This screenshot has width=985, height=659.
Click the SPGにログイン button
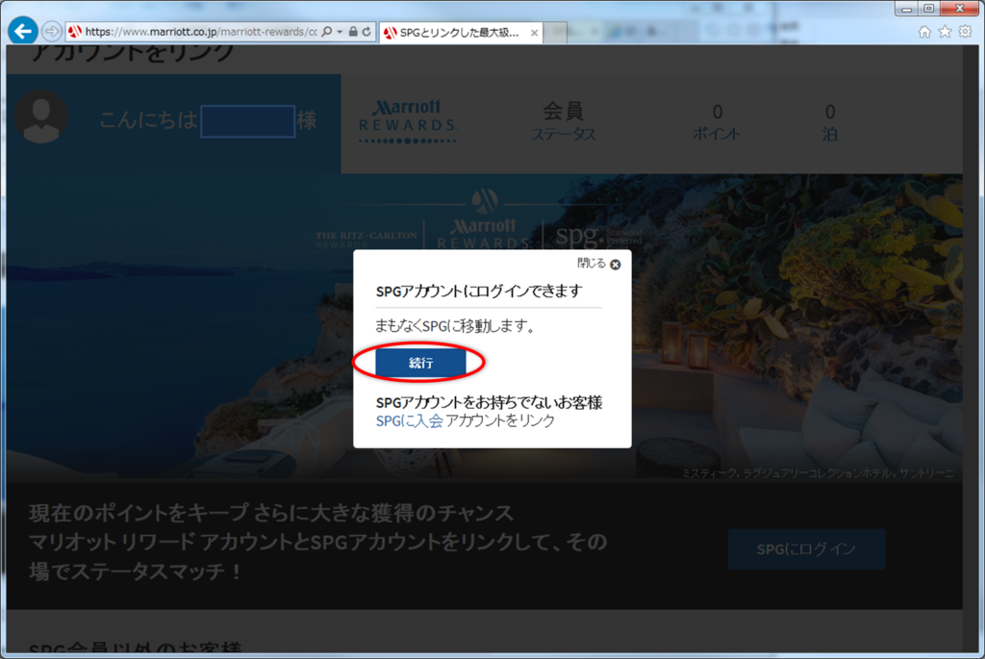(807, 549)
